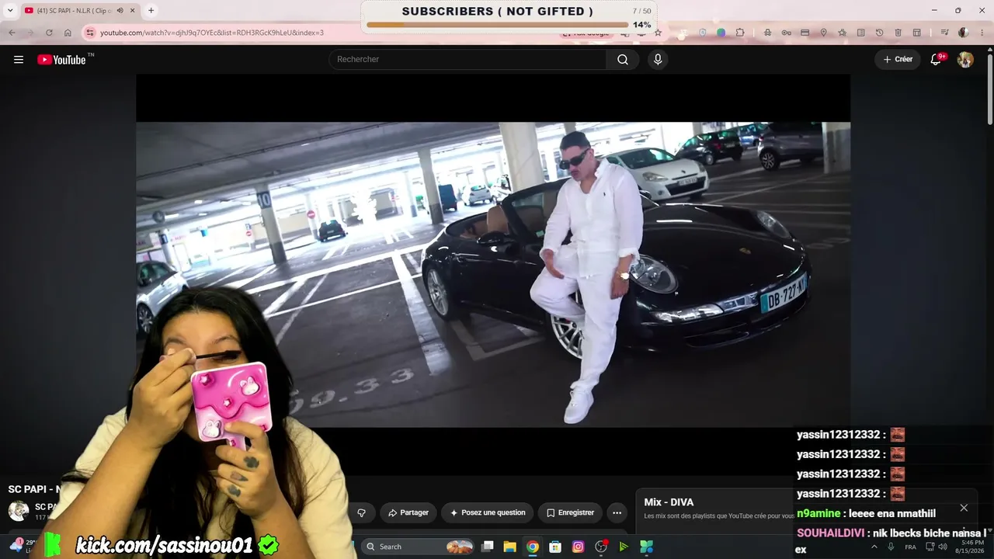Open Chrome payment methods card icon
994x559 pixels.
[x=805, y=33]
